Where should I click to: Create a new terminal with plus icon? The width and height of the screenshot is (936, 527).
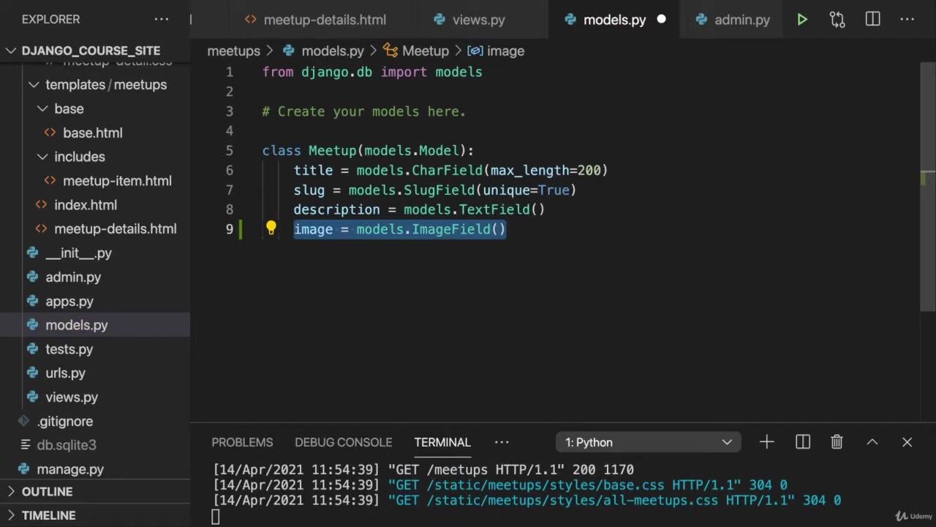pos(766,442)
